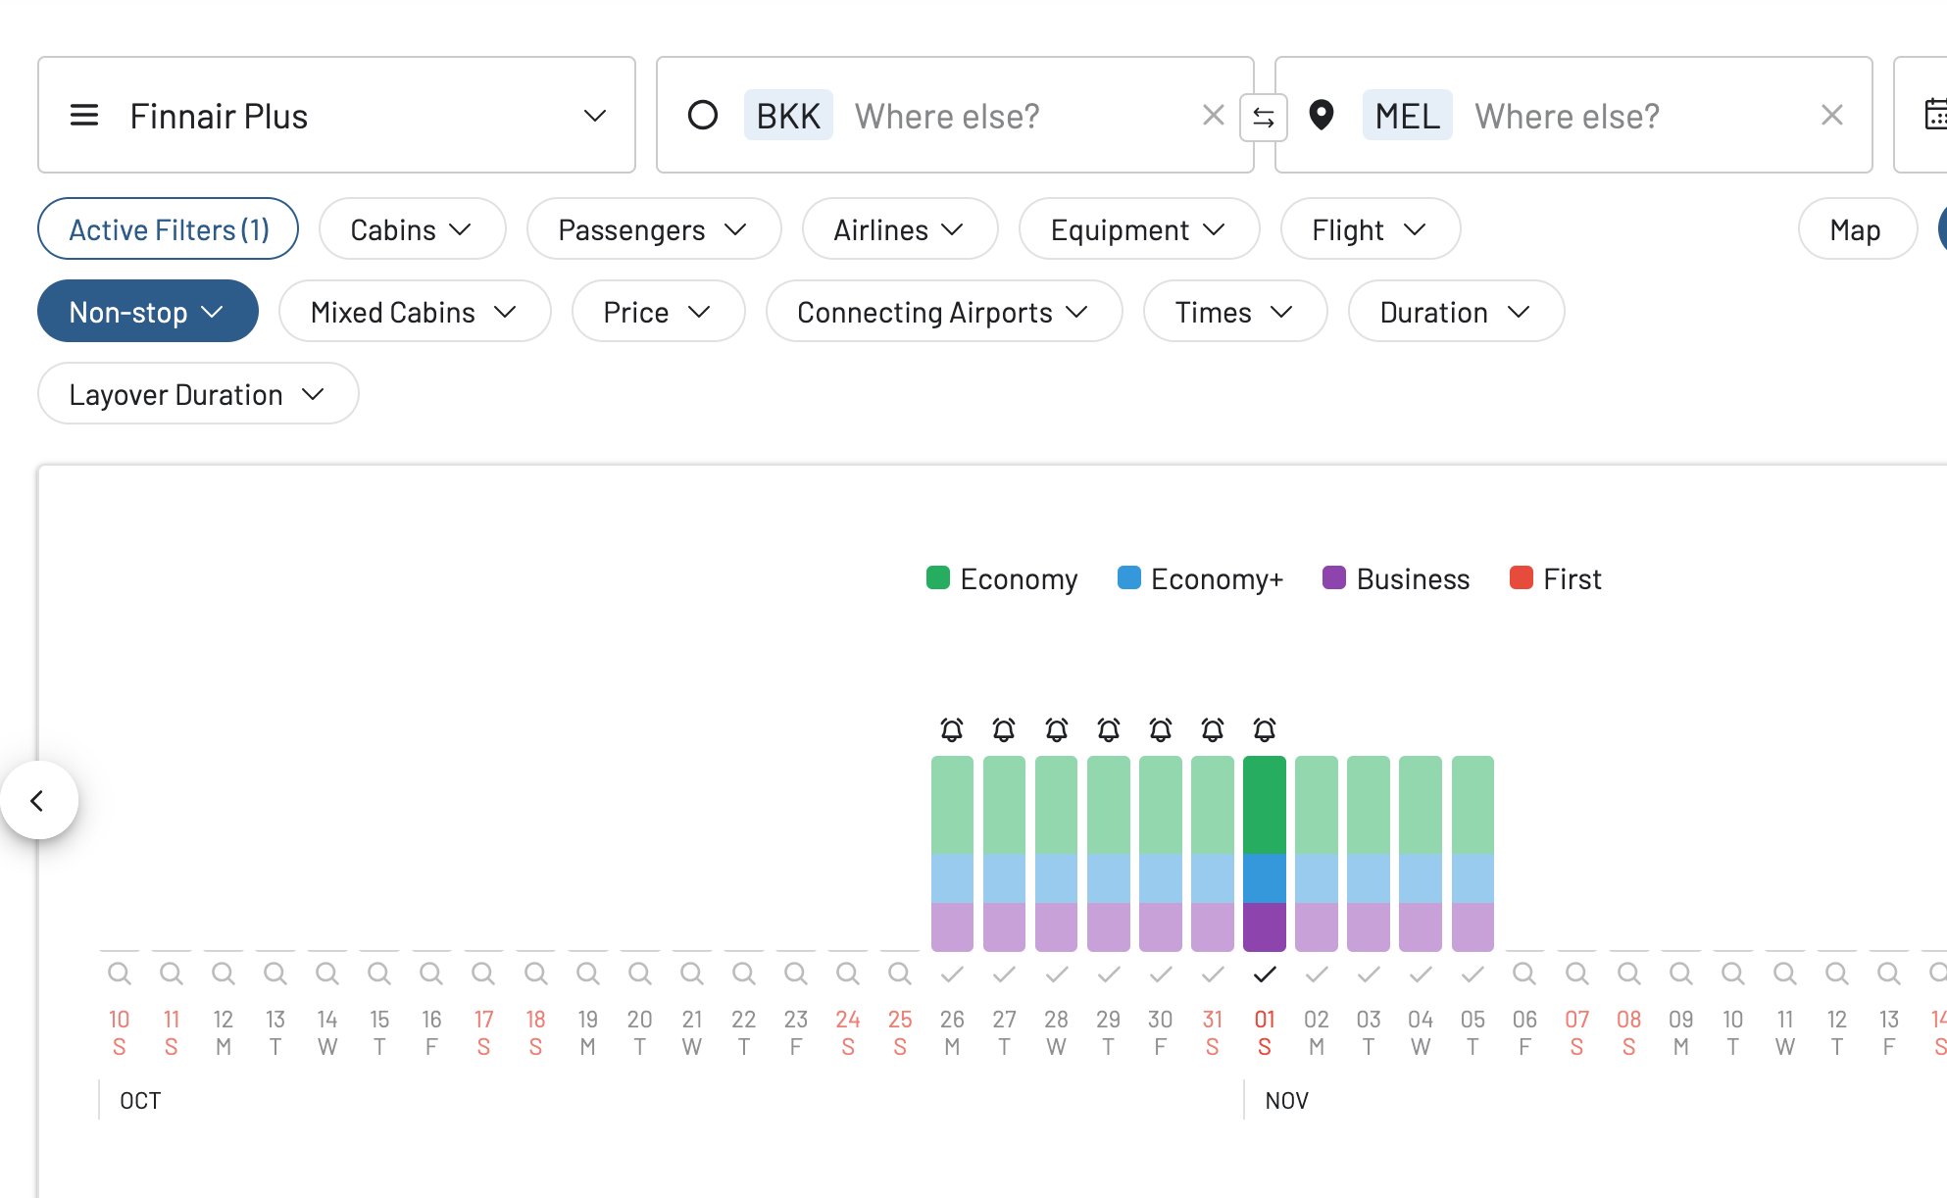
Task: Clear the BKK origin with the X icon
Action: click(x=1213, y=115)
